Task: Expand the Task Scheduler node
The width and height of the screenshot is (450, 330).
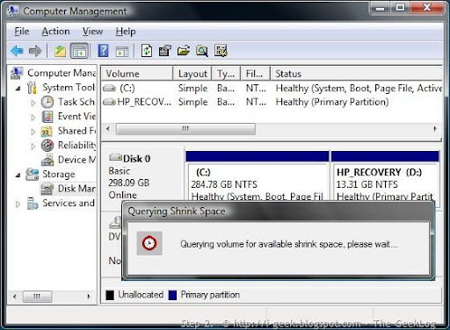Action: tap(33, 103)
